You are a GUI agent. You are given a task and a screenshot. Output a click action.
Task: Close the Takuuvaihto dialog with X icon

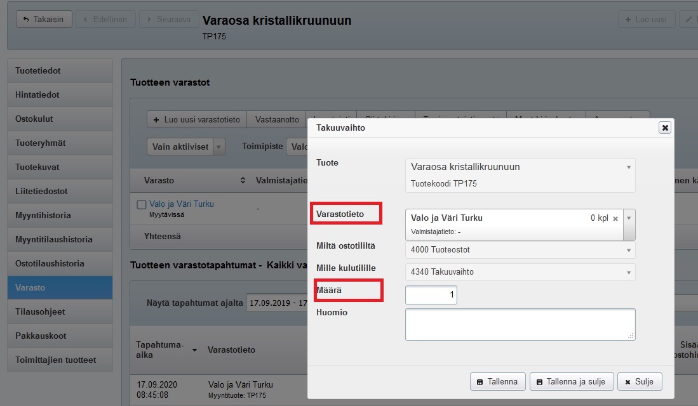pos(664,128)
